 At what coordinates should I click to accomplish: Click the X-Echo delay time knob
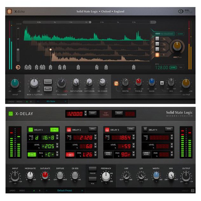(177, 46)
